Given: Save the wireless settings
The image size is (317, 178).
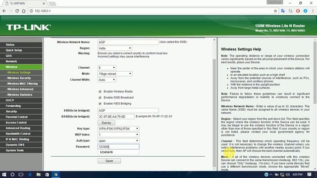Looking at the screenshot, I should point(109,161).
